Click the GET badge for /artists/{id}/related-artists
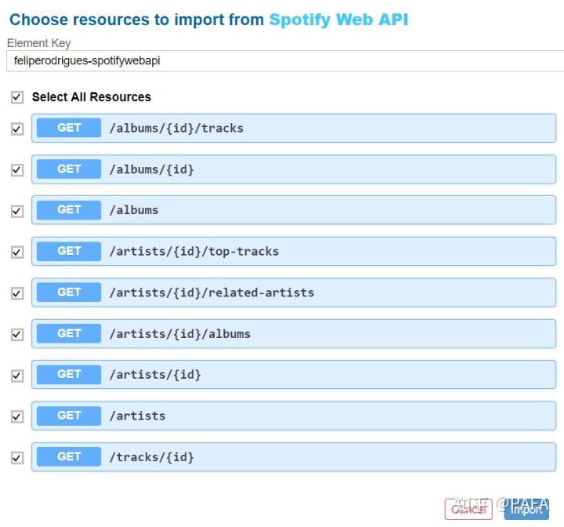The width and height of the screenshot is (564, 527). coord(69,293)
